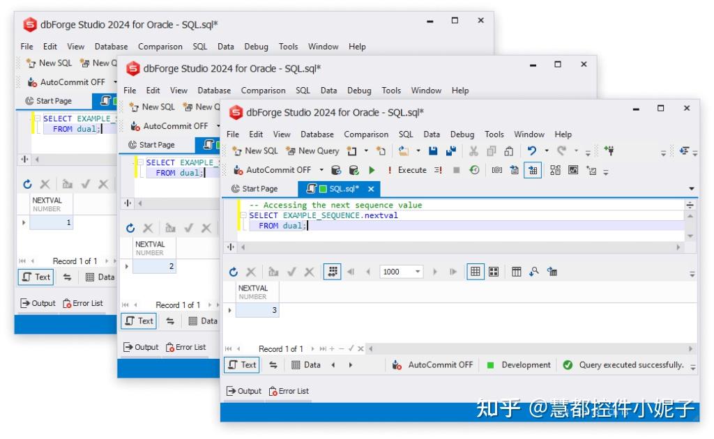714x439 pixels.
Task: Toggle the card view icon in results toolbar
Action: click(x=494, y=272)
